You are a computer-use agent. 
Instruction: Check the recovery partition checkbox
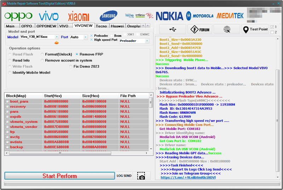(x=7, y=107)
